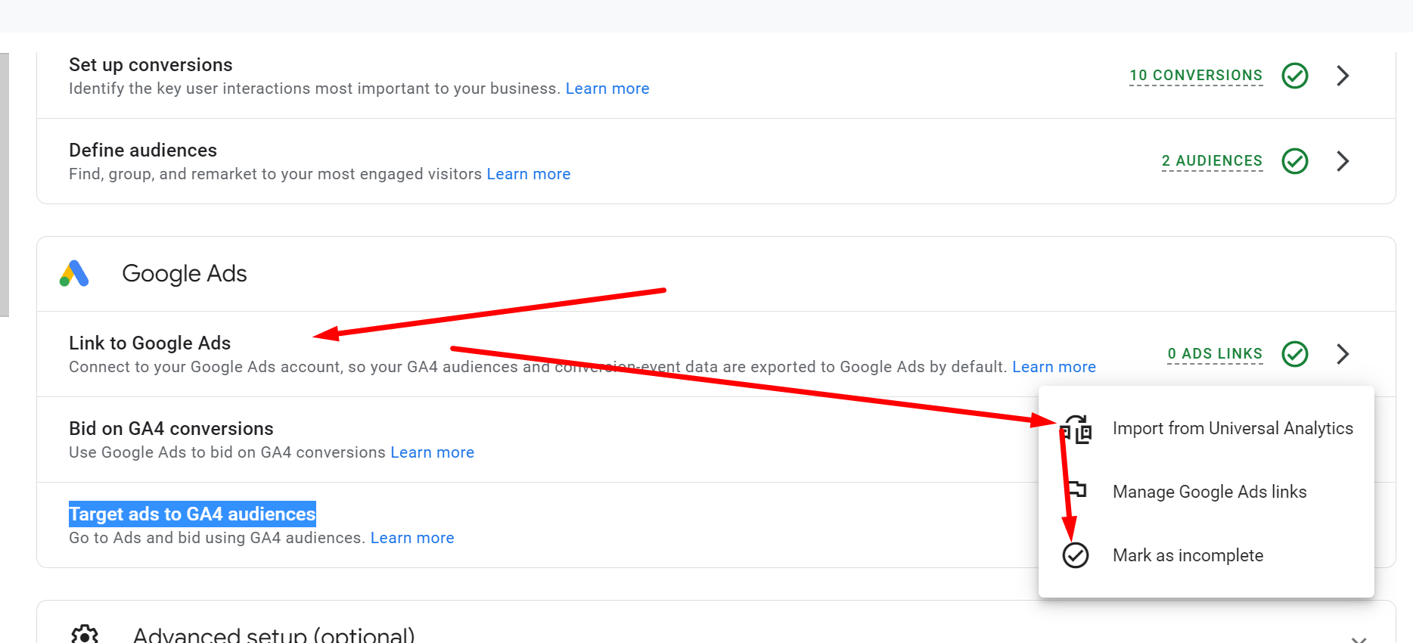This screenshot has height=643, width=1413.
Task: Expand the Advanced setup (optional) section
Action: tap(1359, 639)
